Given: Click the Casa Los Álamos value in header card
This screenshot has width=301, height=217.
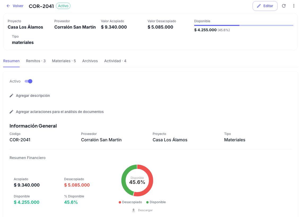Looking at the screenshot, I should pyautogui.click(x=25, y=27).
